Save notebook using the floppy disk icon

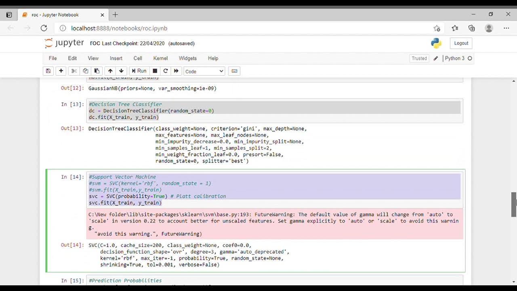coord(48,71)
